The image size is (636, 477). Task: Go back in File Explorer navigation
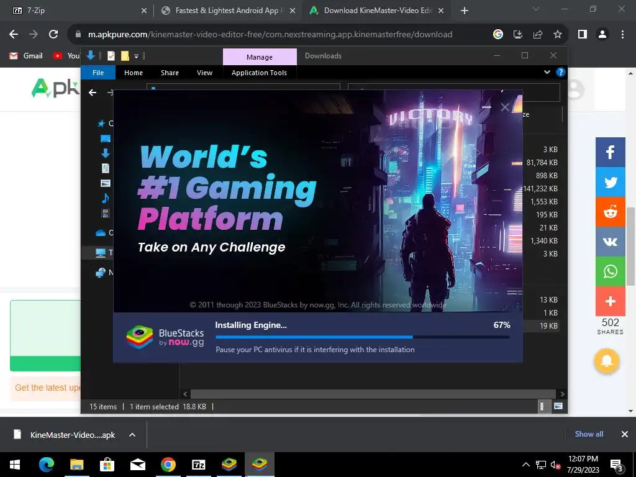pos(93,93)
